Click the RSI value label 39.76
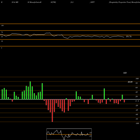 [x=129, y=36]
